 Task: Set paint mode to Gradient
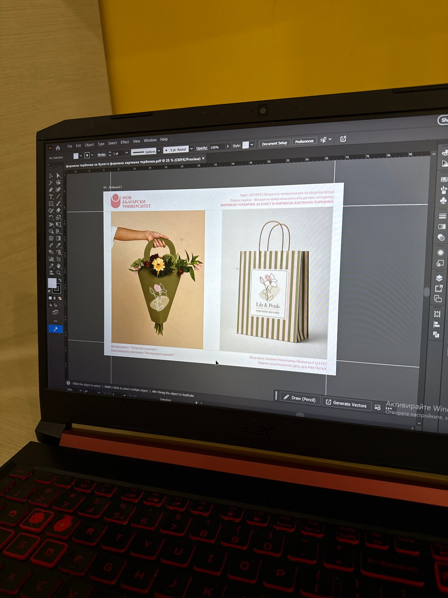tap(55, 298)
